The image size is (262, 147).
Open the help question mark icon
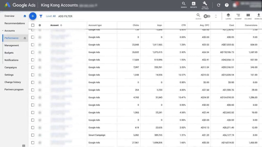pos(227,5)
